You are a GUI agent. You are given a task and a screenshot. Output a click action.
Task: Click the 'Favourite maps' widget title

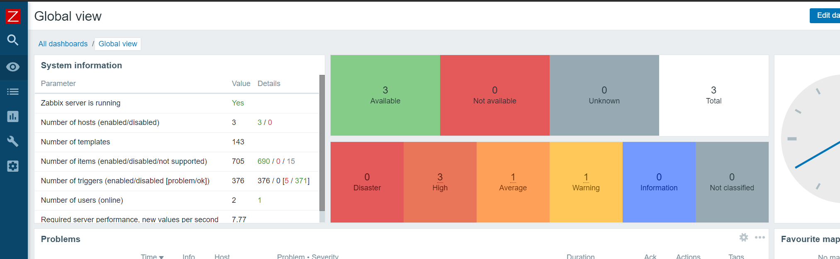(811, 239)
